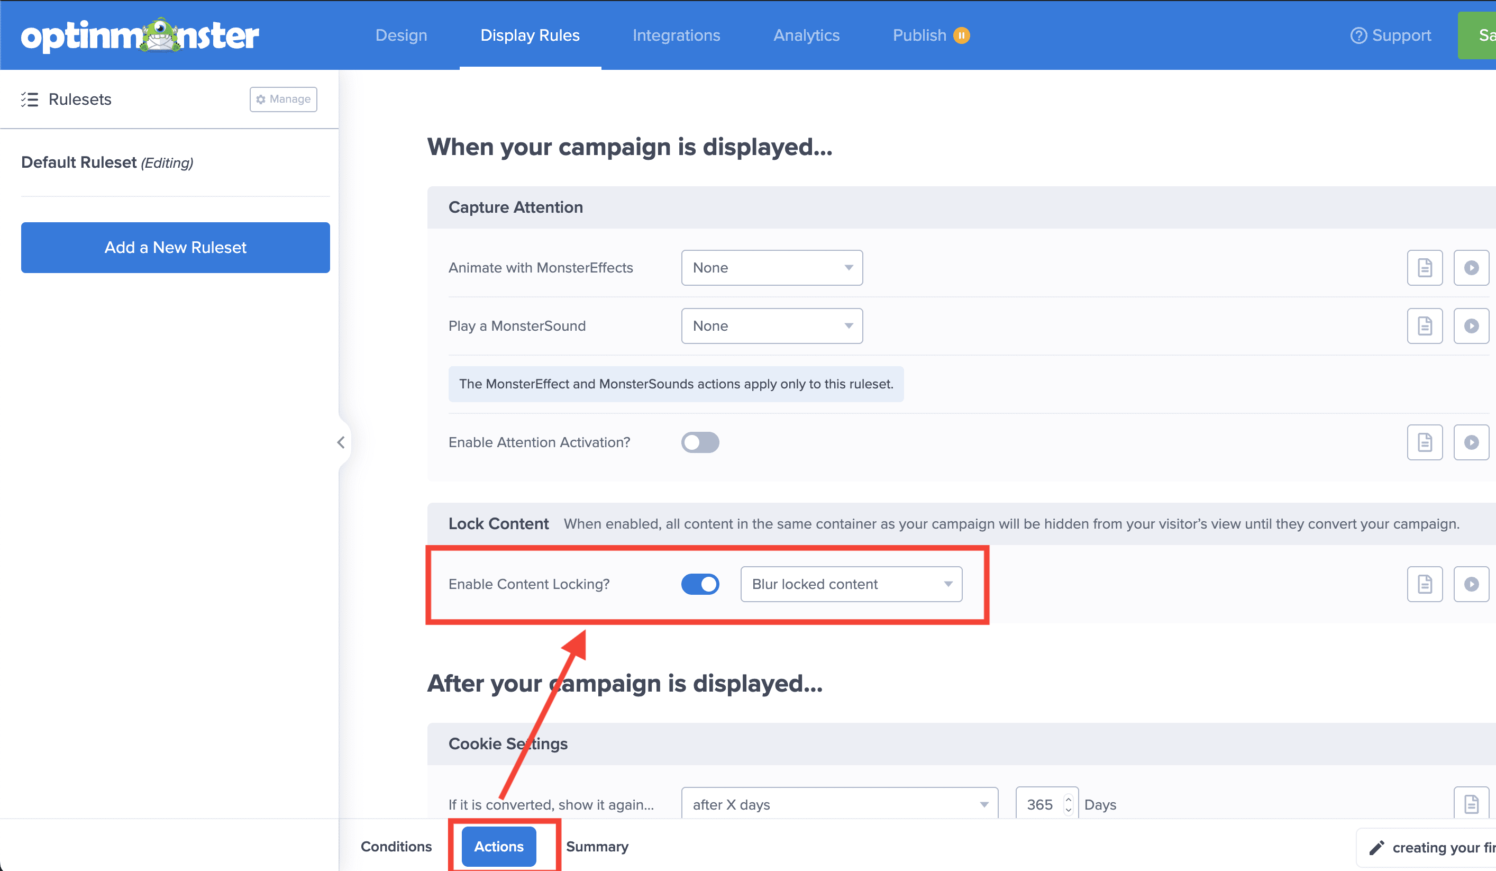1496x871 pixels.
Task: Collapse the Rulesets sidebar with chevron arrow
Action: [341, 442]
